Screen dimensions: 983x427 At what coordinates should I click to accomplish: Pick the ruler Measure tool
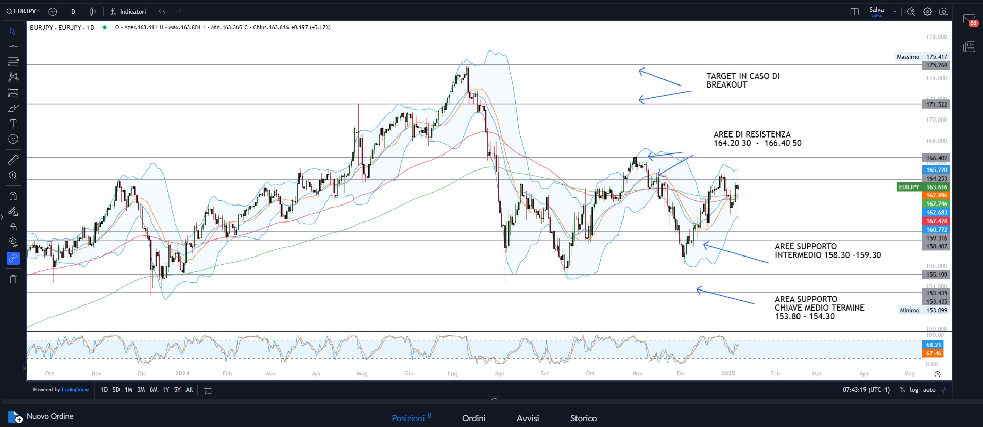[x=13, y=160]
